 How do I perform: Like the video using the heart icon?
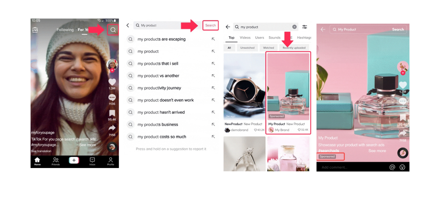tap(112, 82)
